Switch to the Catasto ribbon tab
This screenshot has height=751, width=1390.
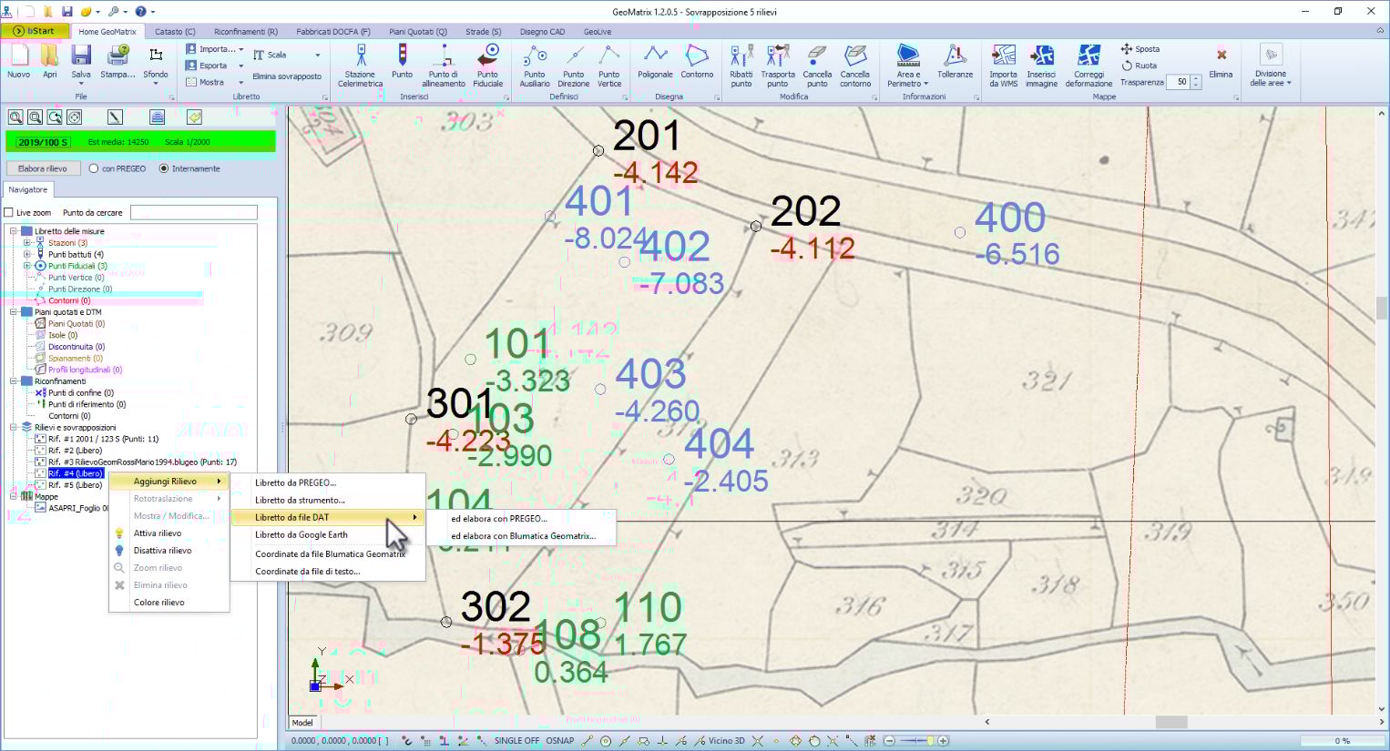174,31
